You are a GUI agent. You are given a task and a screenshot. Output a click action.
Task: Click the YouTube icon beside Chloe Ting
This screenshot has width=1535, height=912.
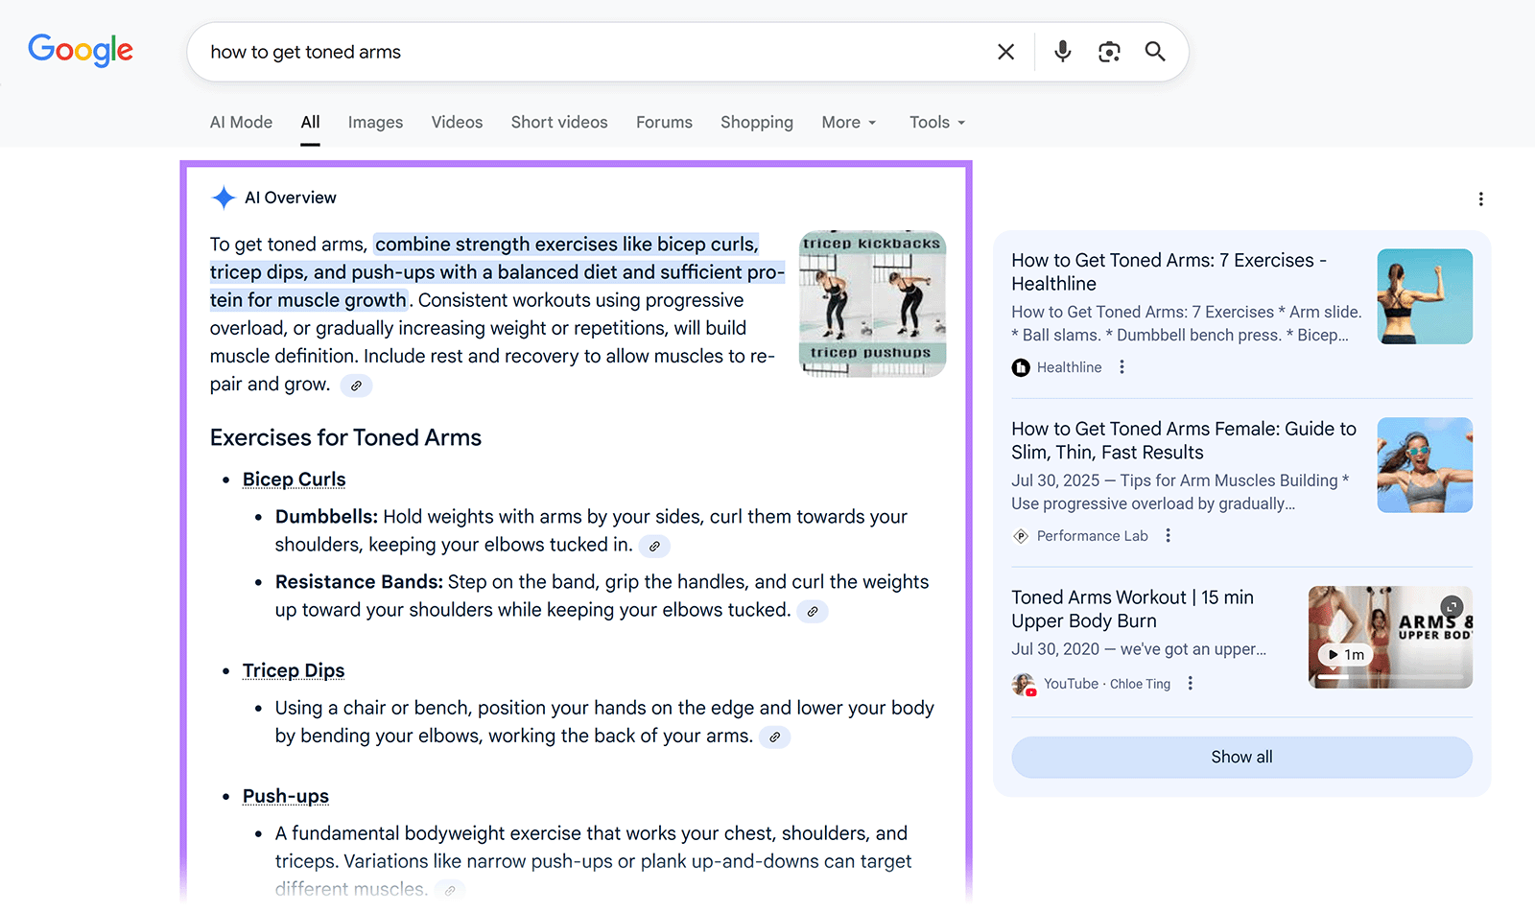1023,684
